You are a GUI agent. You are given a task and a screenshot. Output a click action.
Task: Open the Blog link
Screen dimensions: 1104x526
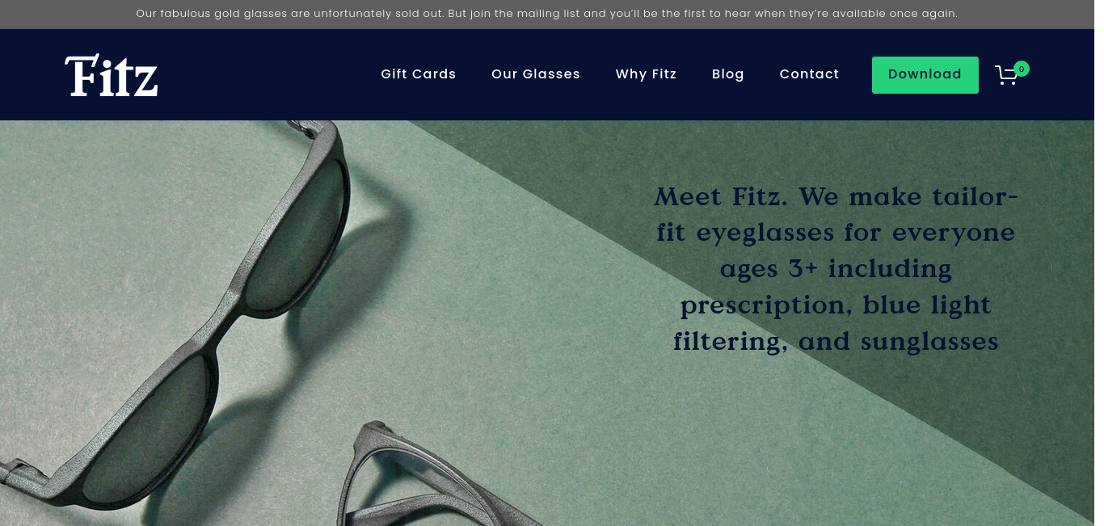[728, 74]
